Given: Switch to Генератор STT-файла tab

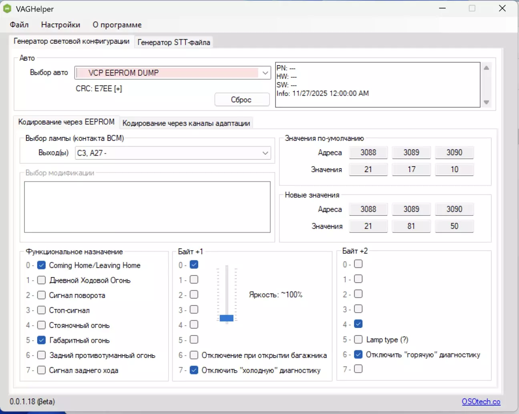Looking at the screenshot, I should tap(174, 42).
